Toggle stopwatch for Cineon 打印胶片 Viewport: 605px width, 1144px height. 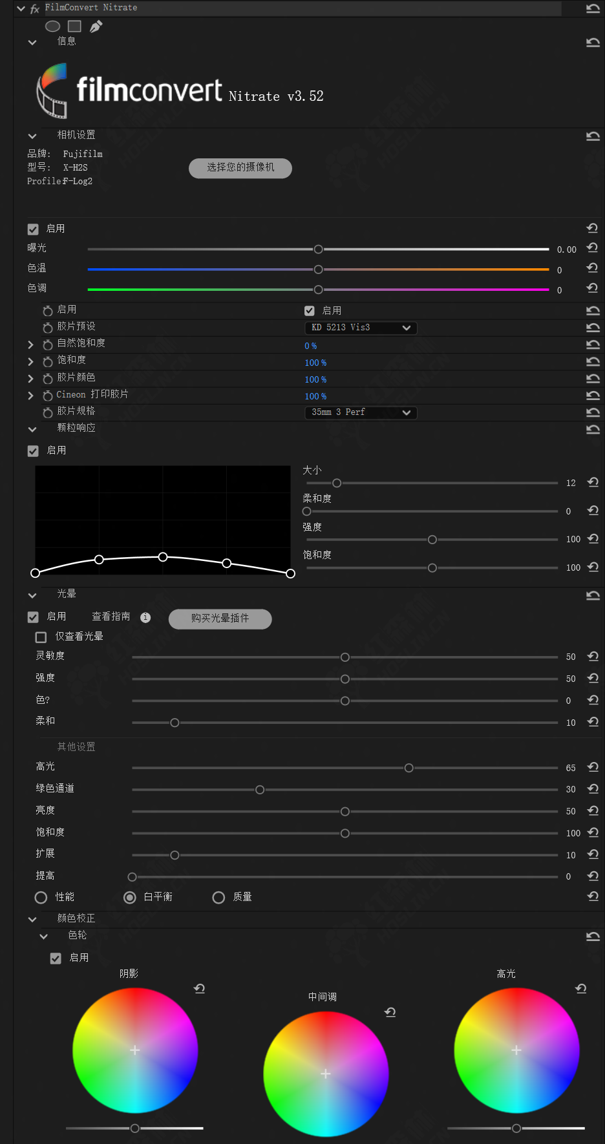48,395
